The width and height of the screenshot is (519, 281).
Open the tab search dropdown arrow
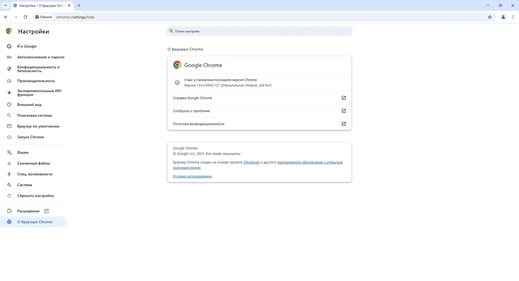(x=5, y=6)
